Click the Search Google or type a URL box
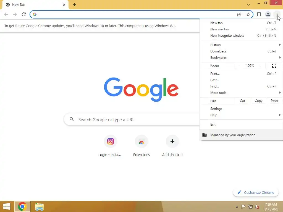The height and width of the screenshot is (212, 283). click(132, 119)
